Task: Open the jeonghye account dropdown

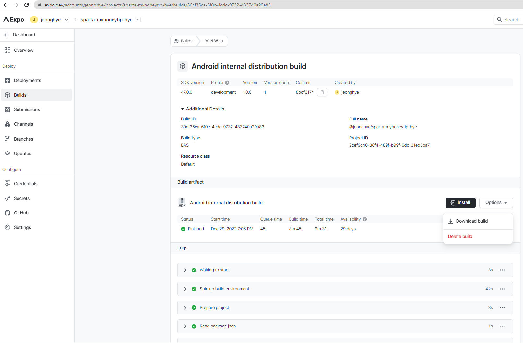Action: tap(66, 20)
